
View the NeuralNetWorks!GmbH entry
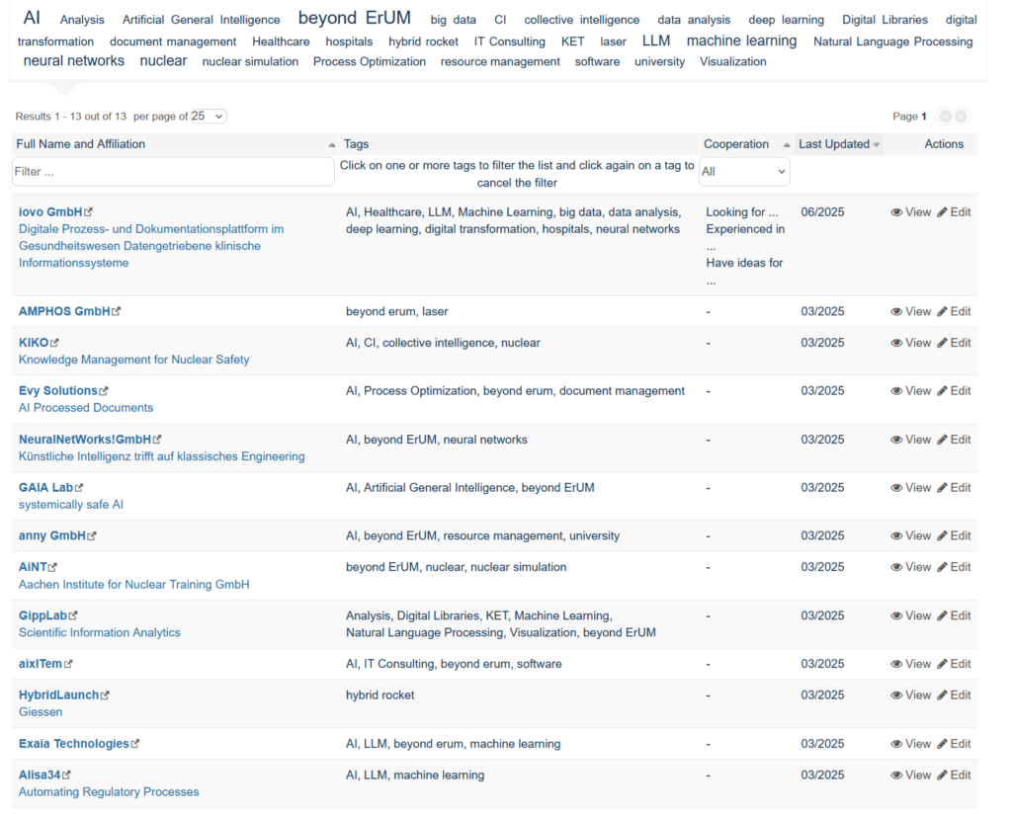(x=910, y=440)
